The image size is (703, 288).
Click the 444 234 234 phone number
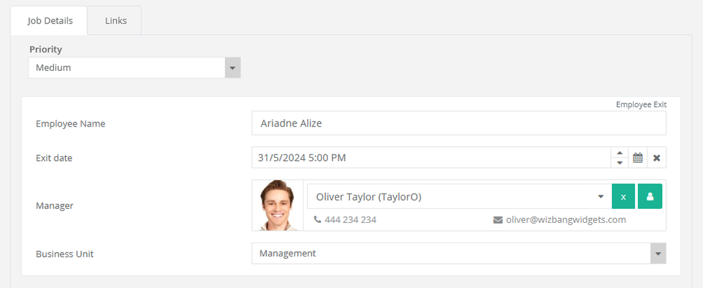(x=350, y=220)
